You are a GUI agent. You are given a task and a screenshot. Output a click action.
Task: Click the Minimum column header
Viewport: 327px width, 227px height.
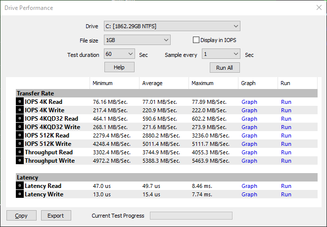point(114,83)
